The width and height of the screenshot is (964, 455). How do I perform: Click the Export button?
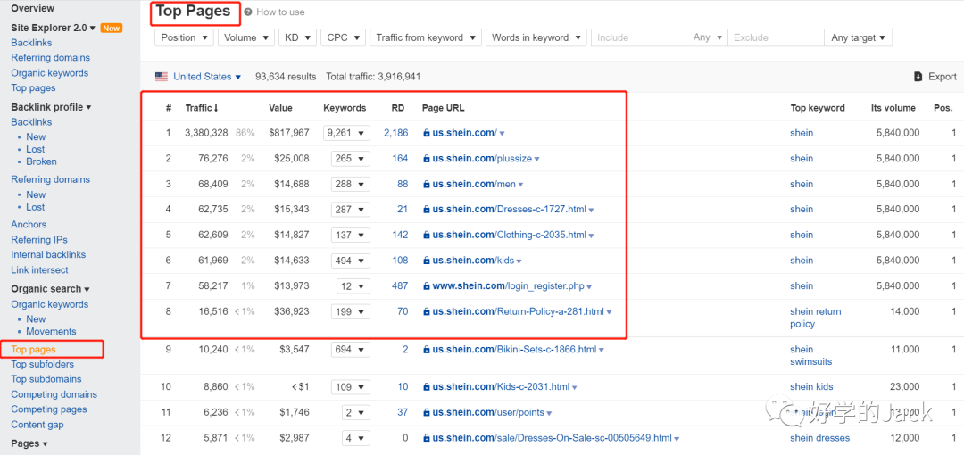coord(935,77)
